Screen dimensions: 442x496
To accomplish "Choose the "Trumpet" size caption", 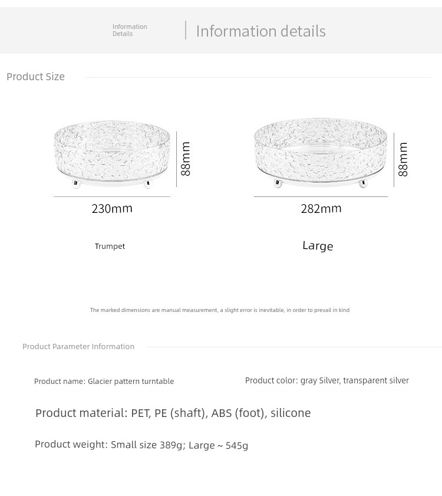I will [110, 246].
